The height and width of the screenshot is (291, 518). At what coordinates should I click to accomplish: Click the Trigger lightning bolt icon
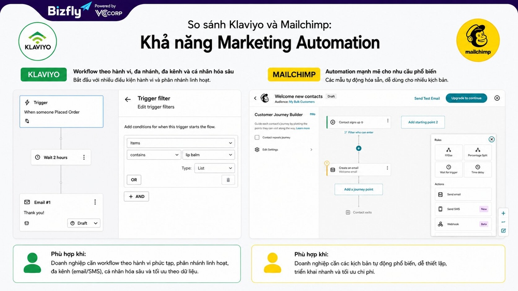coord(27,102)
